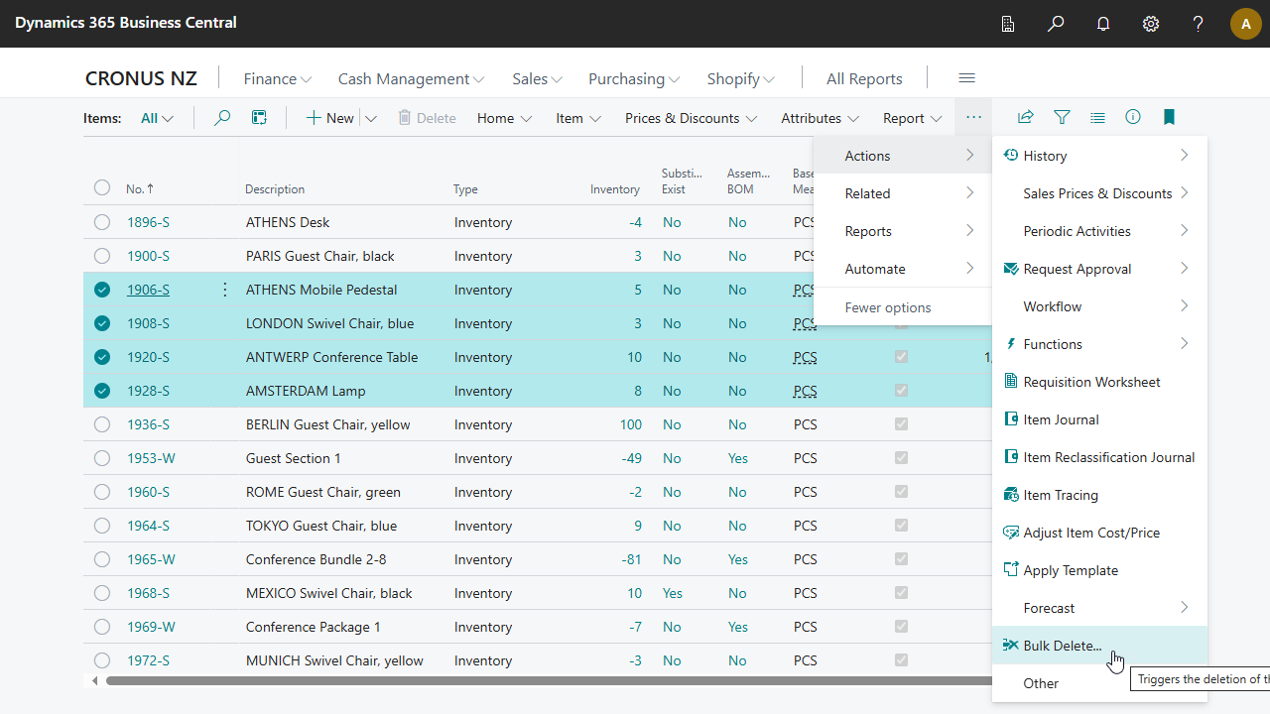Select row 1896-S ATHENS Desk checkbox

102,222
